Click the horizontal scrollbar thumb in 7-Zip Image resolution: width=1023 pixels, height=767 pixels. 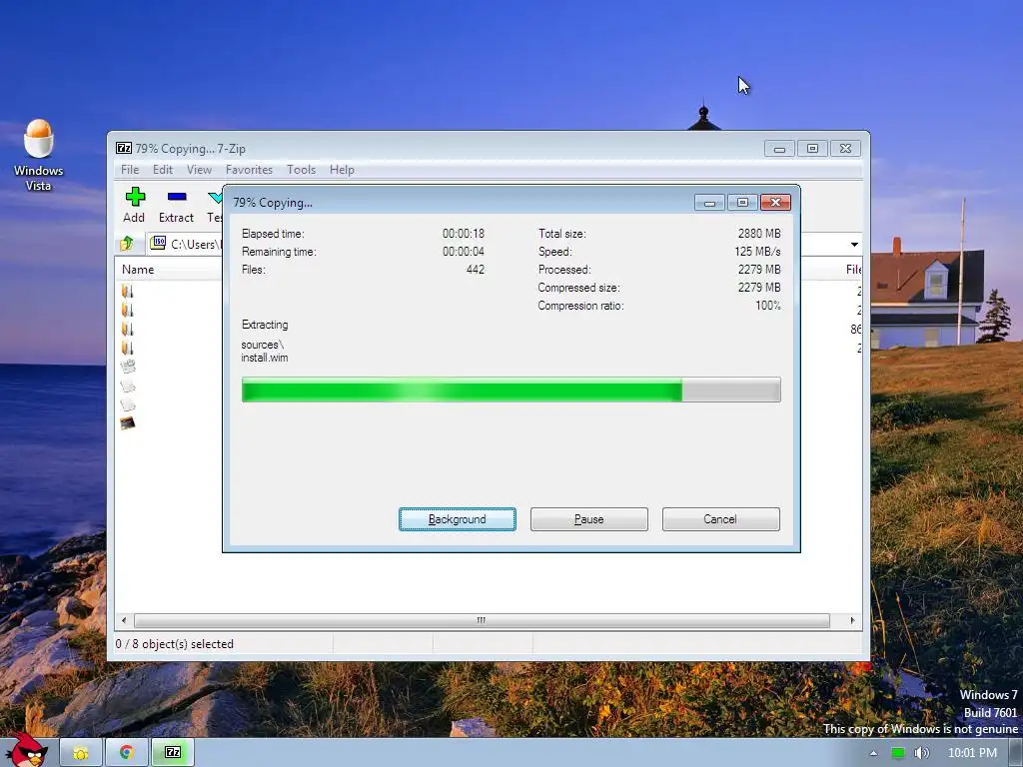click(x=482, y=620)
